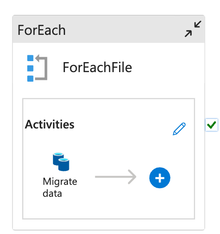Image resolution: width=220 pixels, height=234 pixels.
Task: Click the front blue cylinder of the copy icon
Action: (64, 165)
